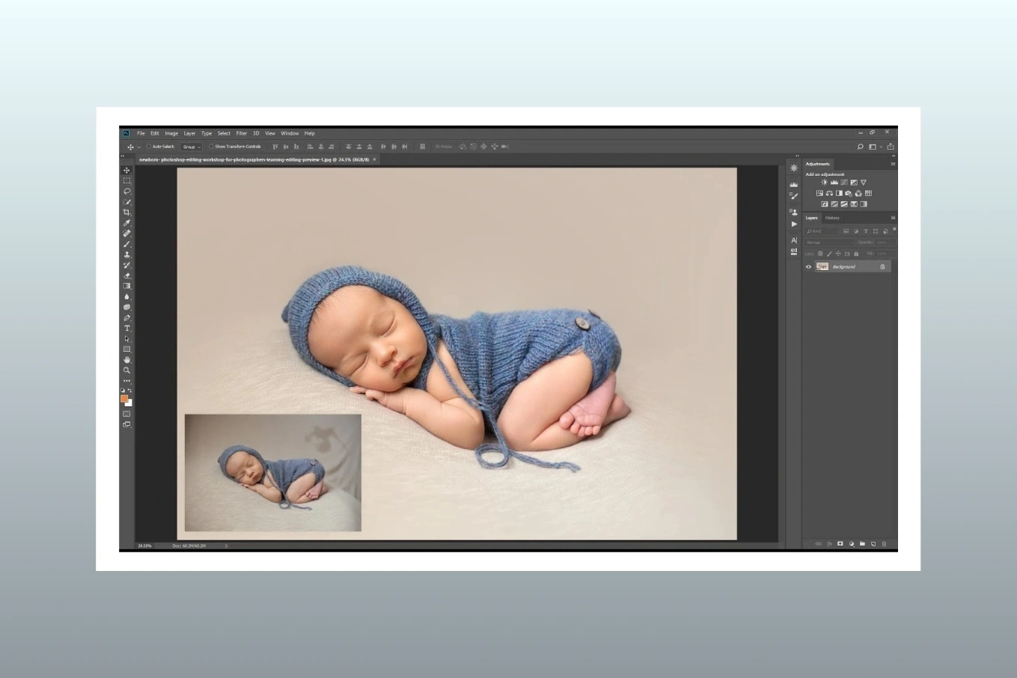The width and height of the screenshot is (1017, 678).
Task: Check Show Transform Controls
Action: [x=211, y=147]
